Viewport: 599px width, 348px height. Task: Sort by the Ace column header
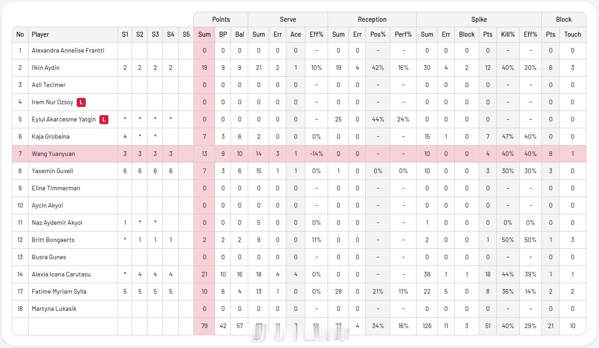pos(295,34)
